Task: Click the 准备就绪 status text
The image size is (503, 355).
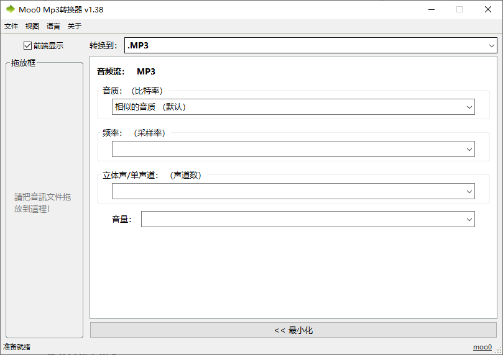Action: [x=17, y=347]
